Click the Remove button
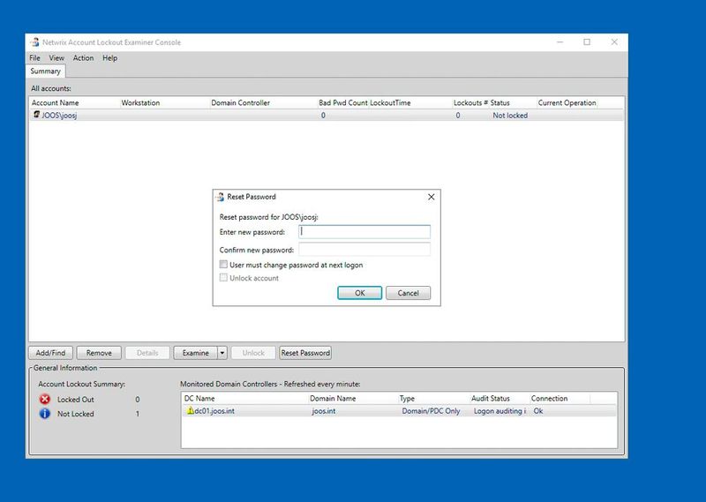Screen dimensions: 706x502 pyautogui.click(x=99, y=353)
